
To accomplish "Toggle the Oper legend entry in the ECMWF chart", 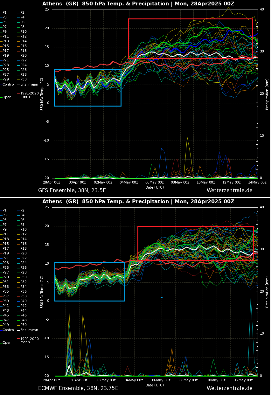I will 6,343.
